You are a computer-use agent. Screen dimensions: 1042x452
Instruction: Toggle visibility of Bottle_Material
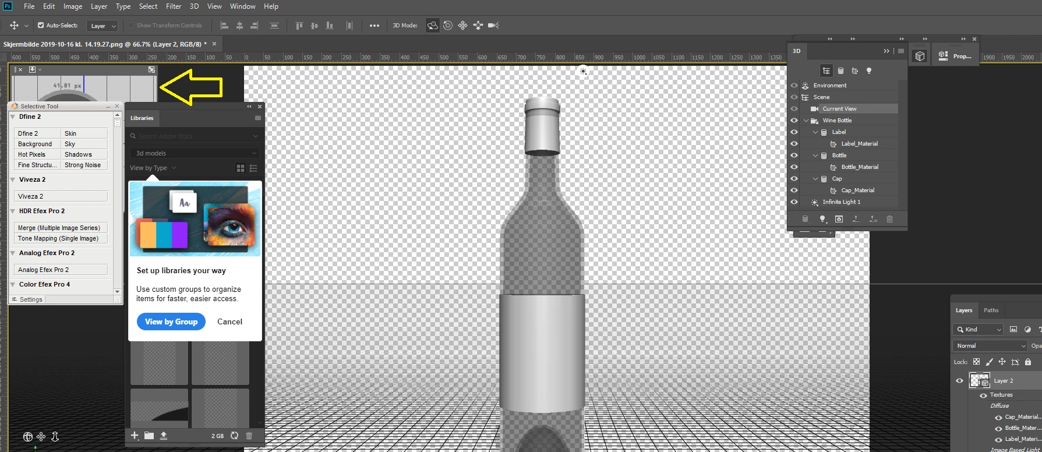[x=794, y=167]
